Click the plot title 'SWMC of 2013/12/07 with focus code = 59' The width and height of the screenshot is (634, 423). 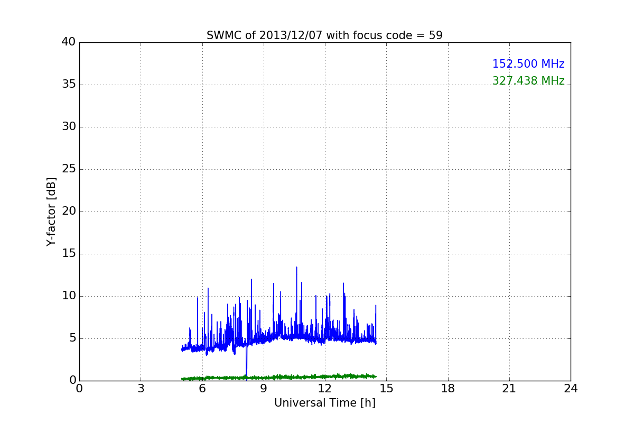[324, 35]
